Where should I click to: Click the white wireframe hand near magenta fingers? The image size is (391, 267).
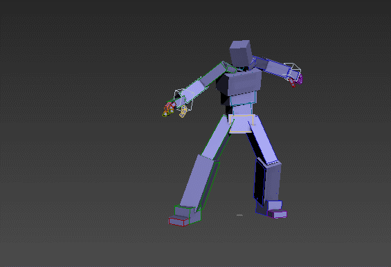point(292,71)
